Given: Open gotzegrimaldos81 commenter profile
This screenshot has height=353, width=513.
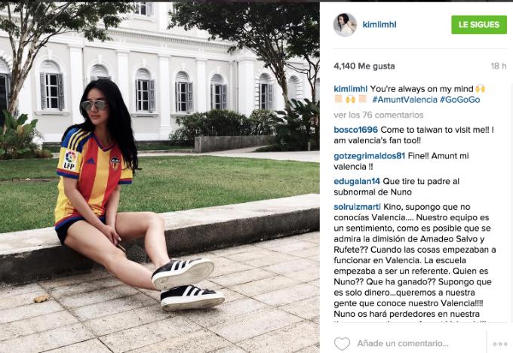Looking at the screenshot, I should point(370,156).
